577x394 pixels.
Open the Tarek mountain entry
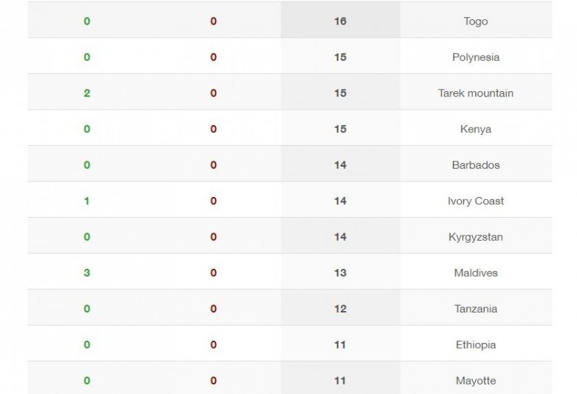coord(476,93)
